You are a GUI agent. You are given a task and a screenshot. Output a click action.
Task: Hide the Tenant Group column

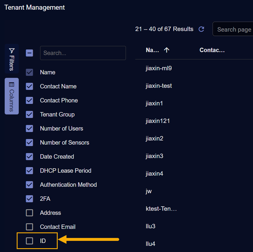pos(29,114)
